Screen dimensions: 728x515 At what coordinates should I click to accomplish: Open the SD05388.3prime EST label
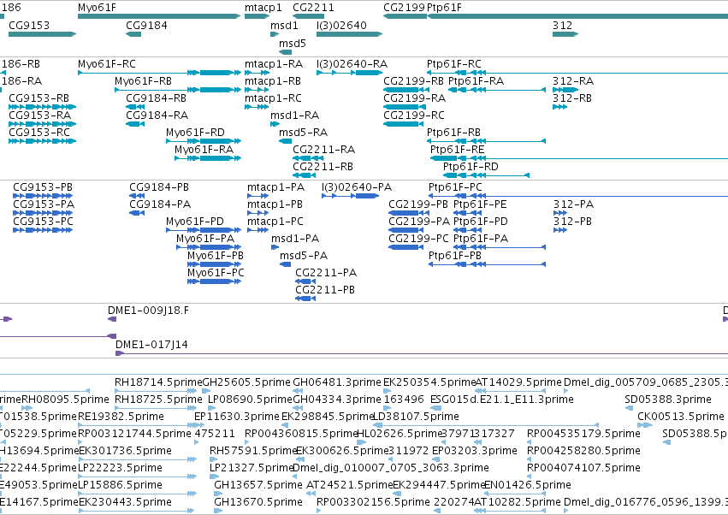coord(668,400)
